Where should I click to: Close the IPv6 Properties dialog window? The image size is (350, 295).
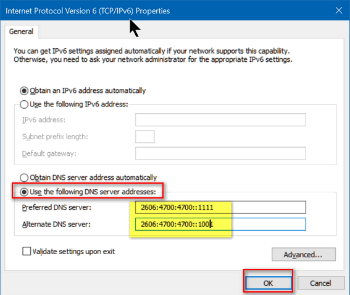point(339,11)
